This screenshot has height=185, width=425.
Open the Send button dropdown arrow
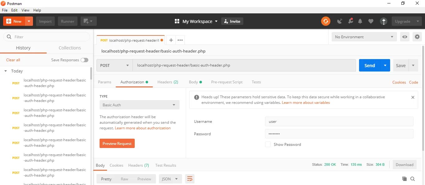[385, 65]
